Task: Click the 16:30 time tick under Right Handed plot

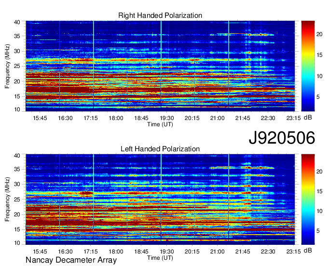Action: click(x=65, y=118)
